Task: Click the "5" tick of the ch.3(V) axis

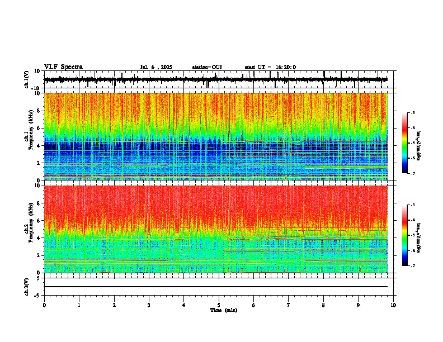Action: 39,278
